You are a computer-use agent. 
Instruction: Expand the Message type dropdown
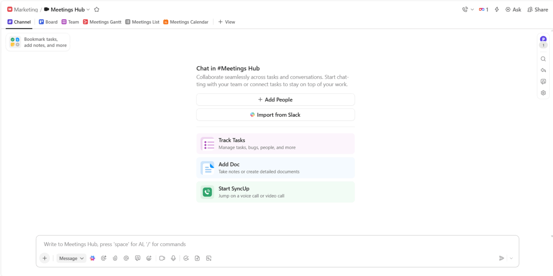tap(71, 258)
